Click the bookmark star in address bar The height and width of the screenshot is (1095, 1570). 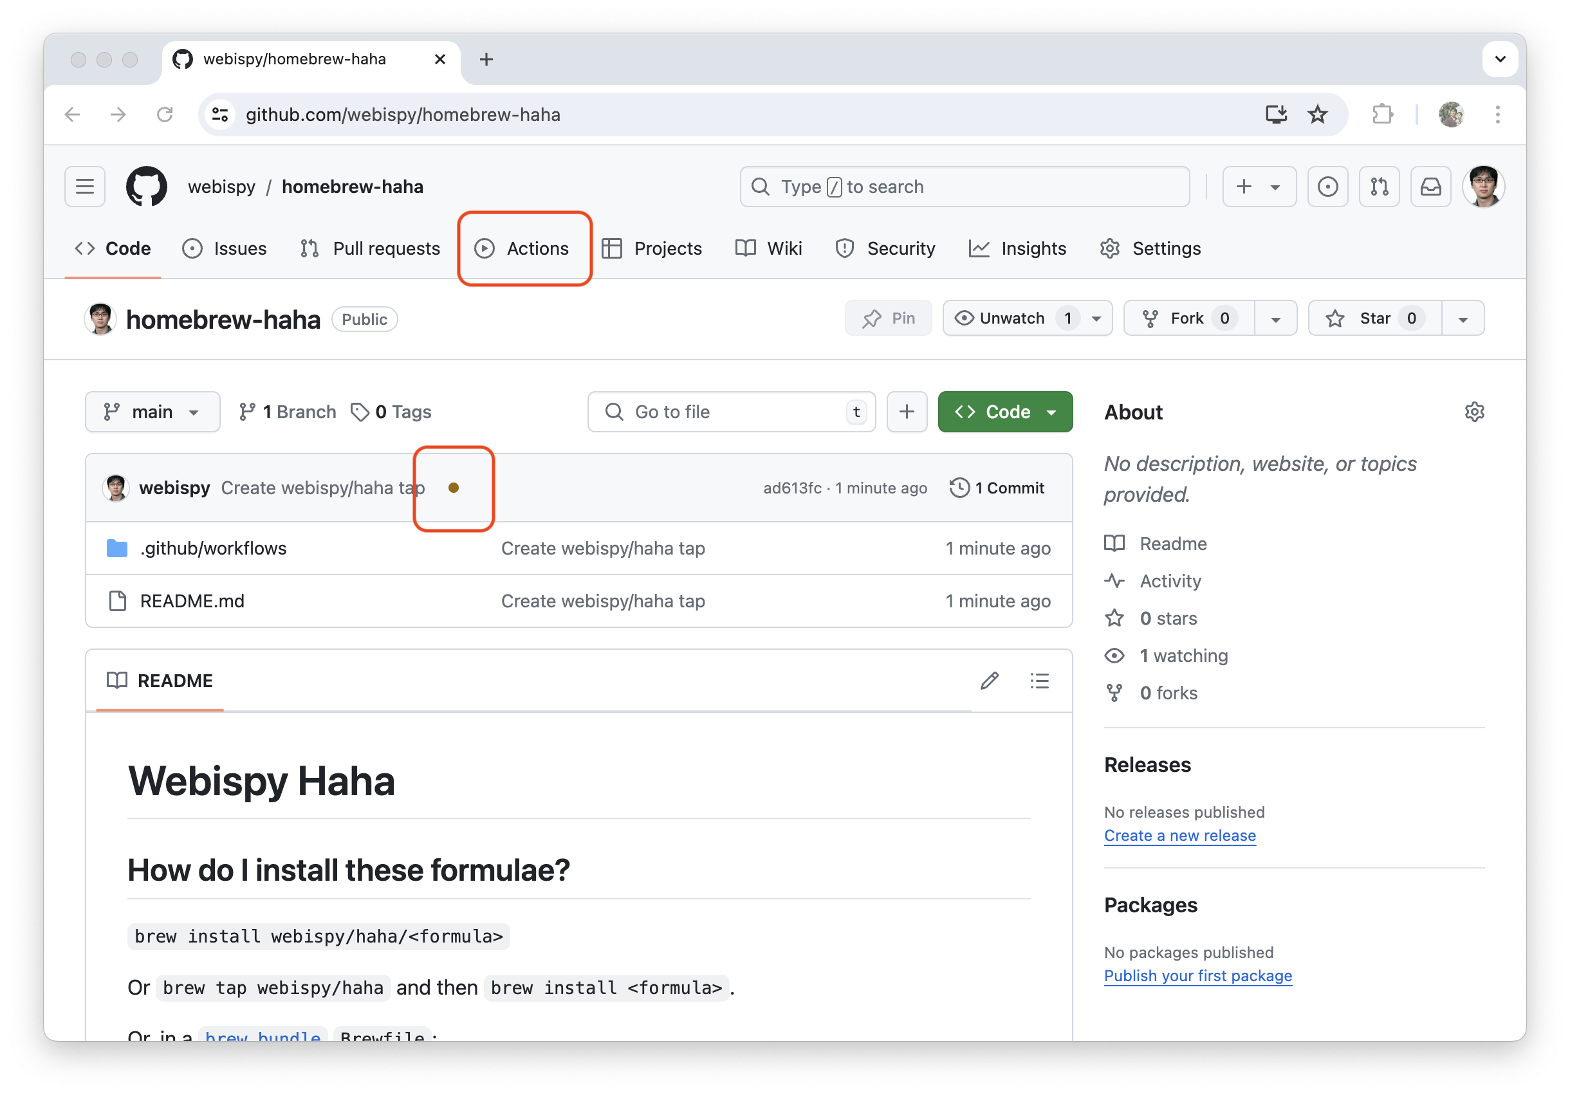[x=1317, y=114]
